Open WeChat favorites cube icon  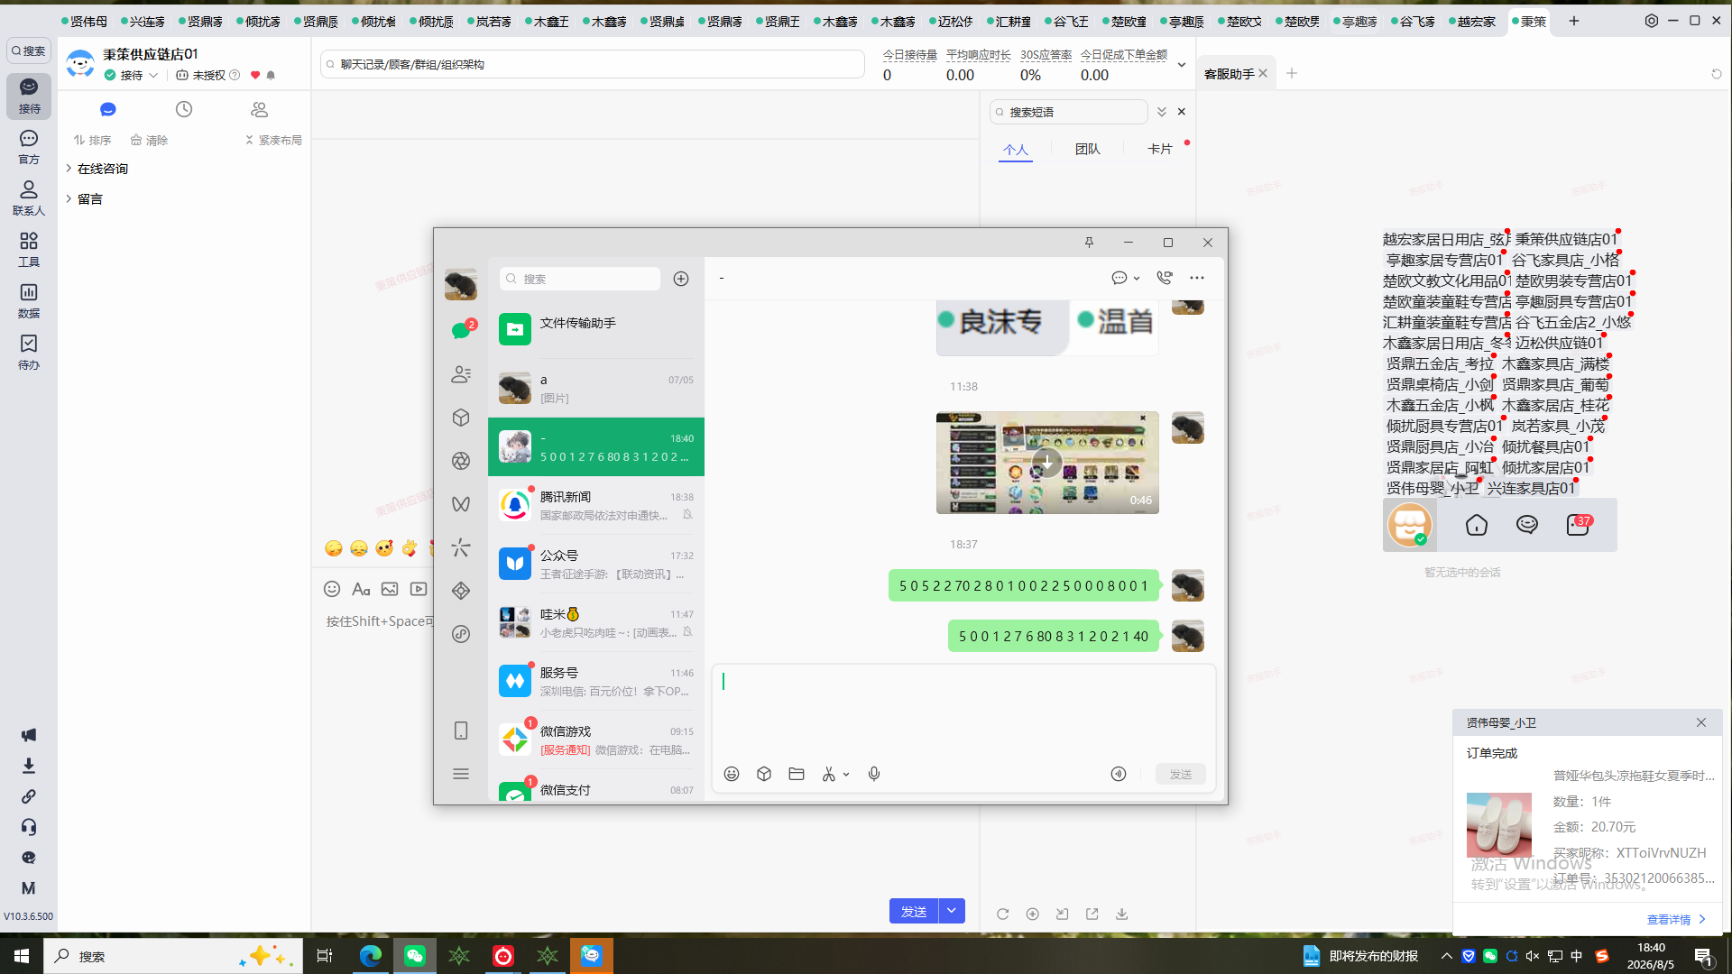click(x=461, y=418)
